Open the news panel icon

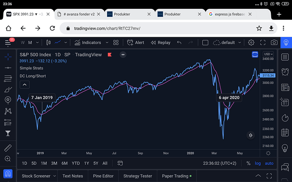click(x=285, y=87)
